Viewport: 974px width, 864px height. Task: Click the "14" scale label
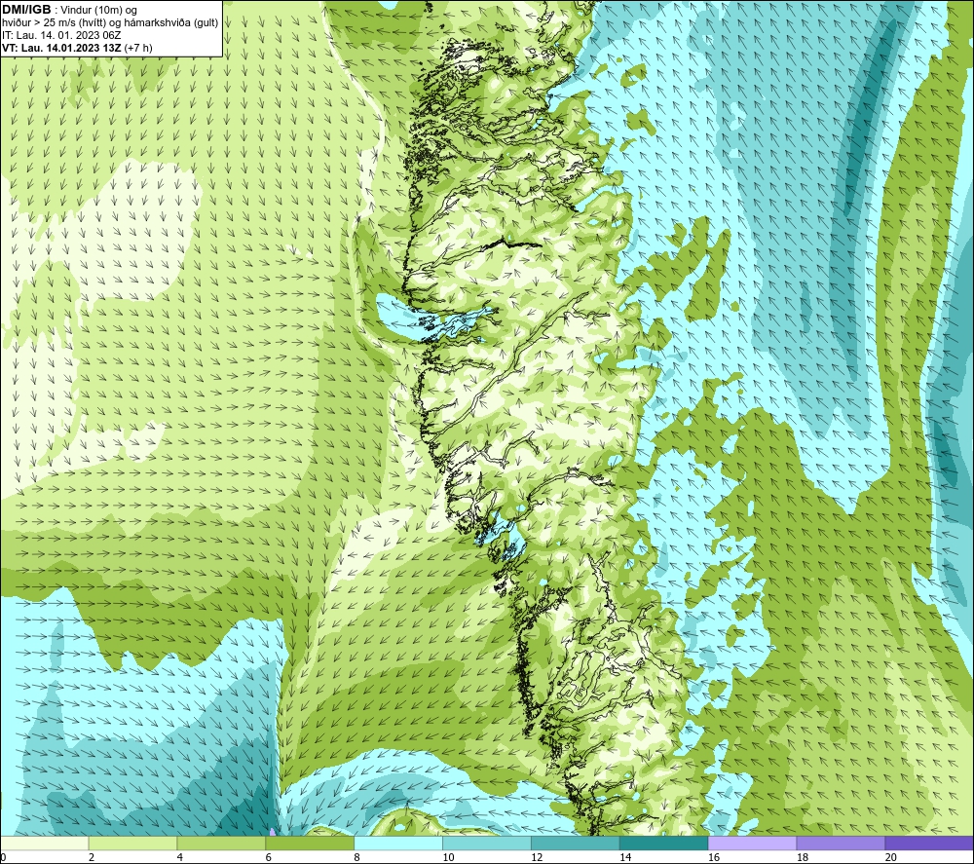pyautogui.click(x=625, y=857)
